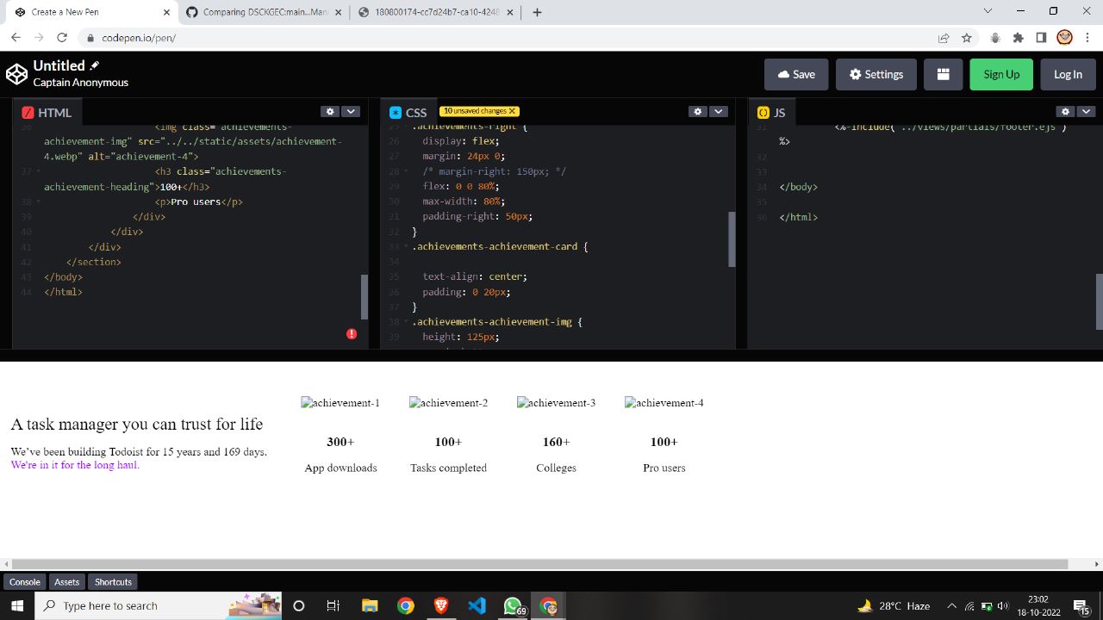Click the codepen.io address bar
The height and width of the screenshot is (620, 1103).
[x=508, y=38]
